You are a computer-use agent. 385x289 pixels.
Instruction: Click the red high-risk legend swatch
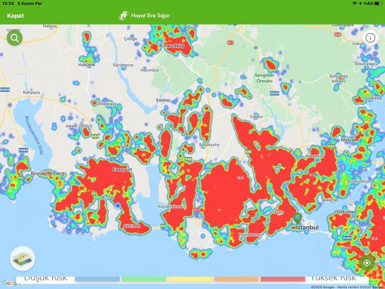(282, 279)
